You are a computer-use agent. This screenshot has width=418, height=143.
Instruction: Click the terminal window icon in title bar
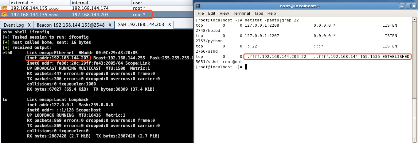(198, 6)
